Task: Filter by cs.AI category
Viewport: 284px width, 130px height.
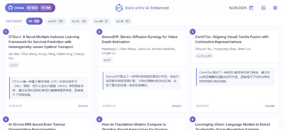Action: point(123,21)
